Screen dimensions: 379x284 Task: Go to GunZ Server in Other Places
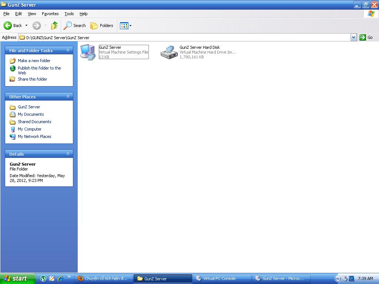point(29,107)
